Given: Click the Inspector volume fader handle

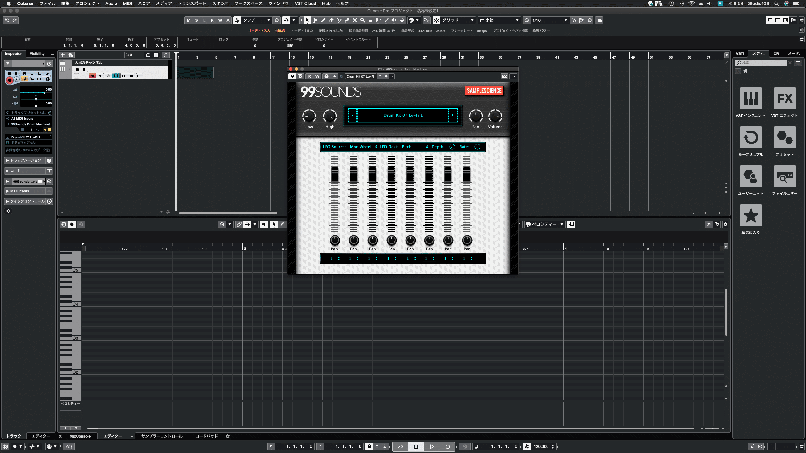Looking at the screenshot, I should pyautogui.click(x=44, y=93).
